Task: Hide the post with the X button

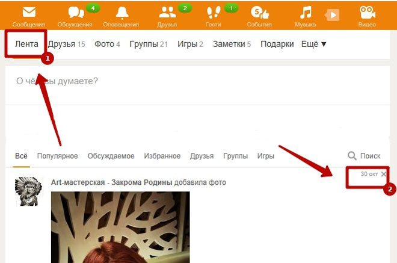Action: click(x=384, y=174)
